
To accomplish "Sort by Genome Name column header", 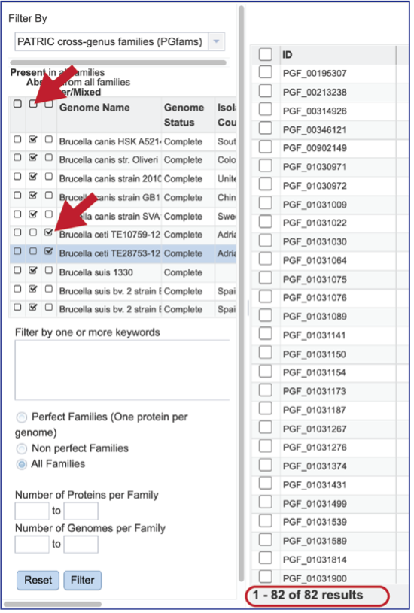I will [94, 108].
